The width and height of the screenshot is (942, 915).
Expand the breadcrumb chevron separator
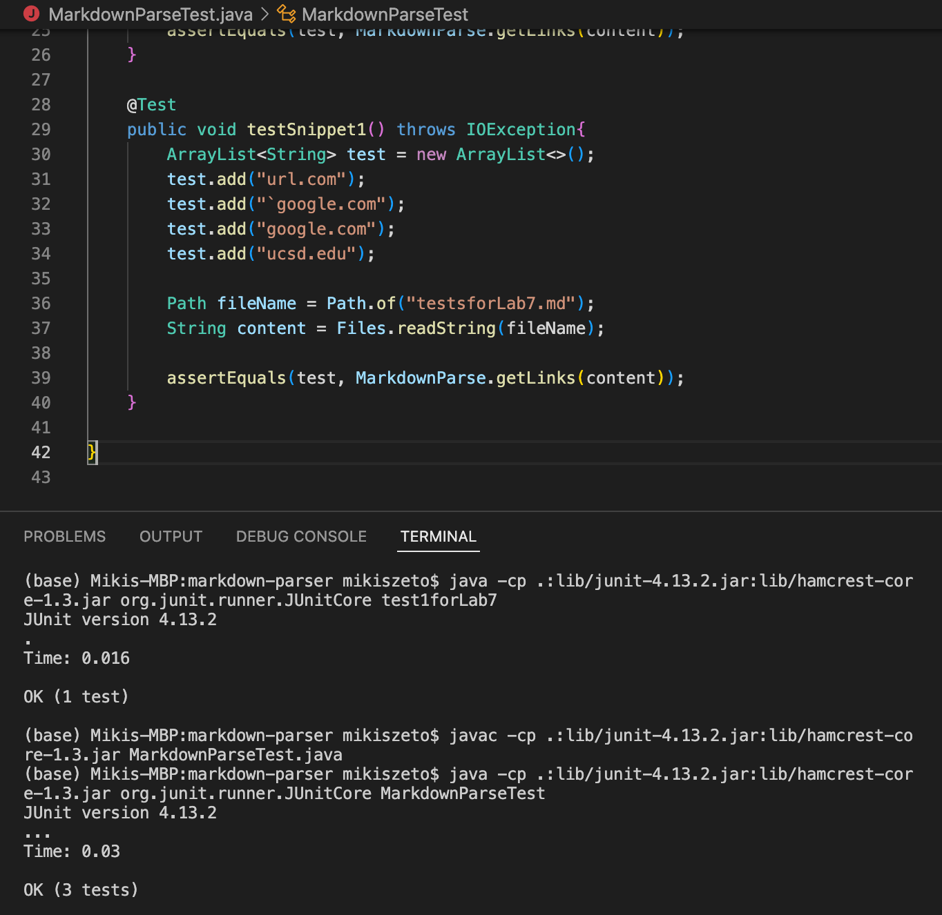tap(265, 14)
